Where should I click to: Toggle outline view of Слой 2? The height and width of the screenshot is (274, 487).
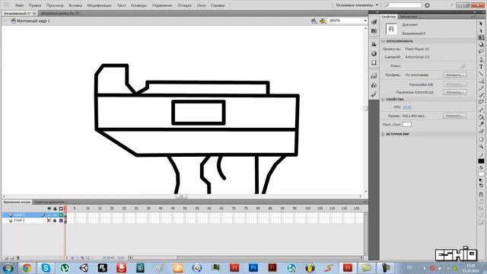point(61,220)
